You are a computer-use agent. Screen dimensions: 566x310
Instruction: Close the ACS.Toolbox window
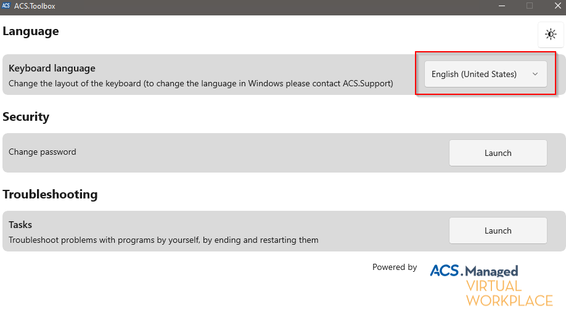click(x=557, y=6)
